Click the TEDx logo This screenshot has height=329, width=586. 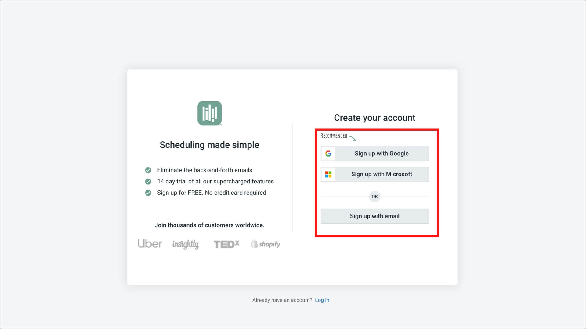pyautogui.click(x=226, y=244)
